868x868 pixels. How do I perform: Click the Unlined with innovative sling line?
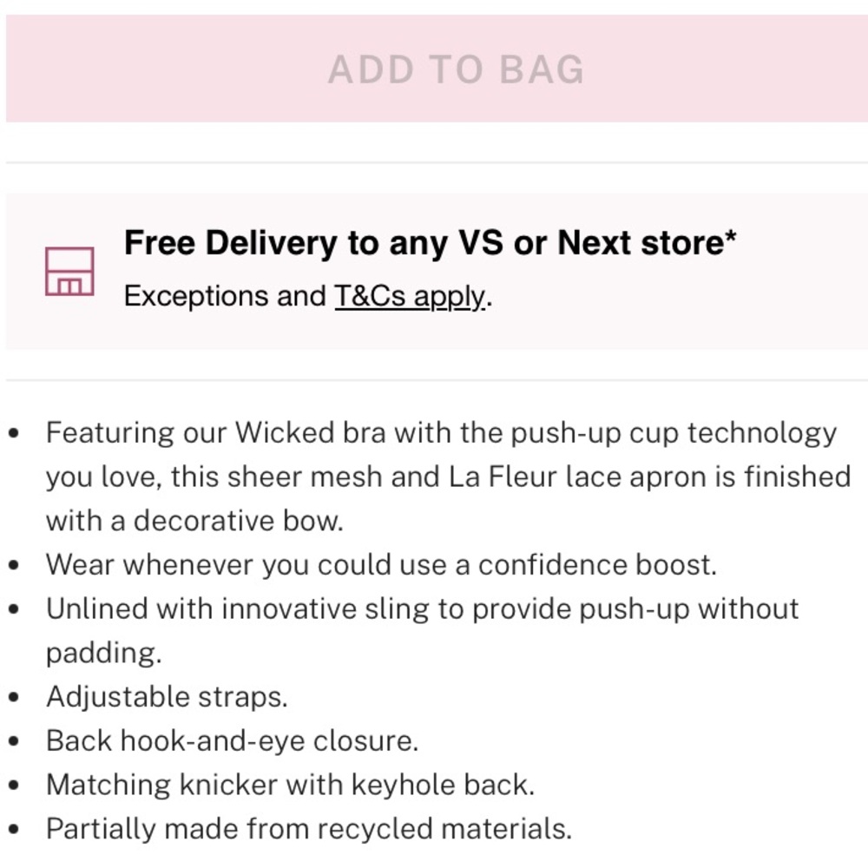423,609
